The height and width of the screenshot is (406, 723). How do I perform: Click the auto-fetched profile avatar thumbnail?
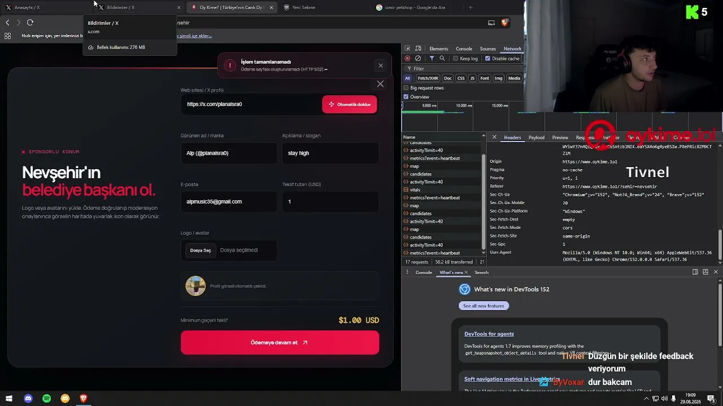click(195, 286)
